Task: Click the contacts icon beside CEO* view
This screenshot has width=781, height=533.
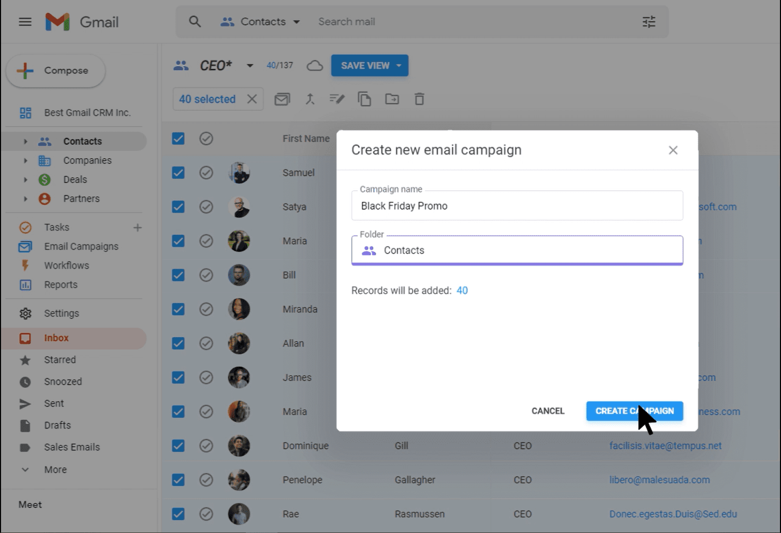Action: click(181, 66)
